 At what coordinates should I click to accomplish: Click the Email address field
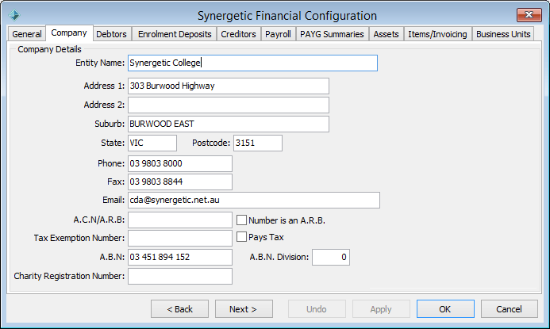pos(254,200)
